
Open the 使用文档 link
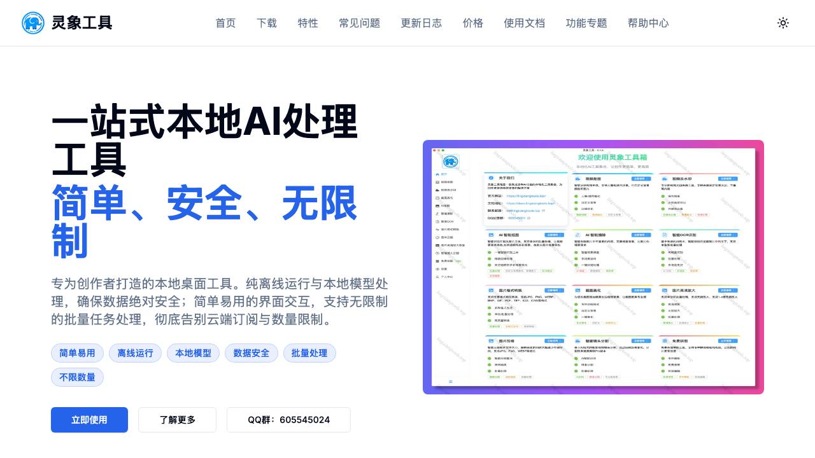525,23
